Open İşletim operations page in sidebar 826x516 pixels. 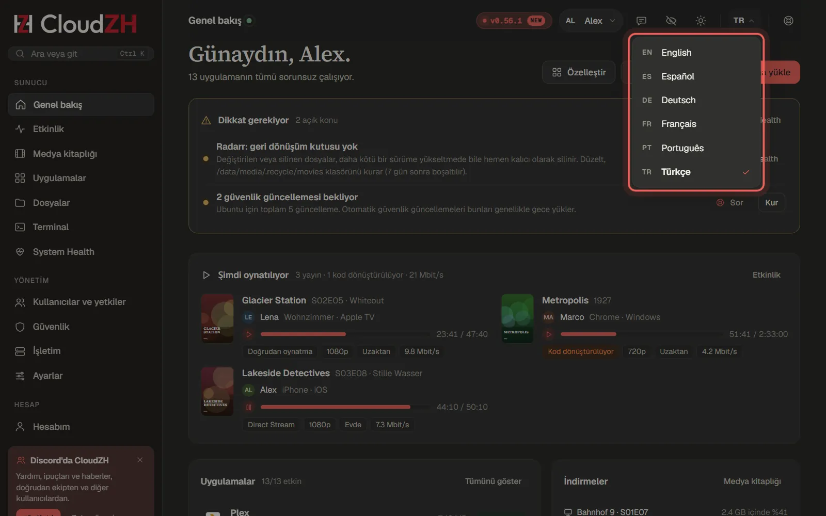[x=81, y=351]
